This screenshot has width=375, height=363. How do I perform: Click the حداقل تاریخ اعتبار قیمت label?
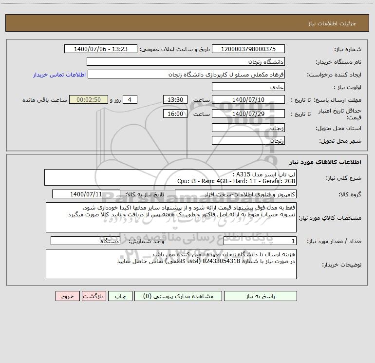pos(340,114)
